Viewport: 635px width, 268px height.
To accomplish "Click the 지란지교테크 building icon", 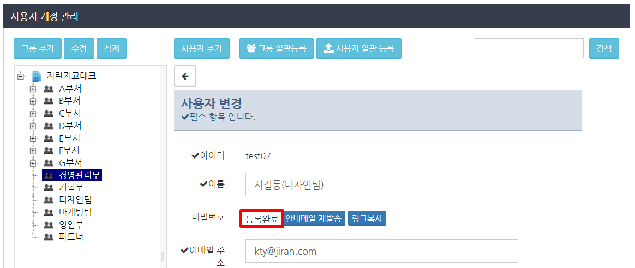I will (x=37, y=76).
